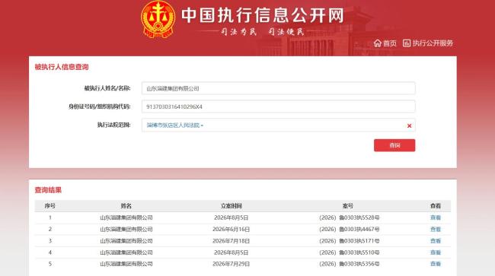Select case number (2026) 鲁0303执4467号
The image size is (495, 276).
[x=349, y=230]
